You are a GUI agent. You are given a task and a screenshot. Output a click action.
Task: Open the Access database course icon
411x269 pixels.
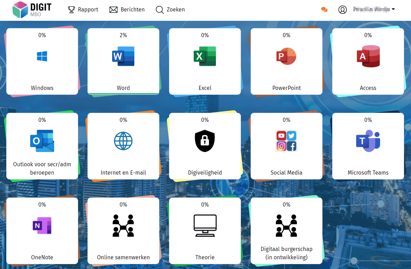368,56
